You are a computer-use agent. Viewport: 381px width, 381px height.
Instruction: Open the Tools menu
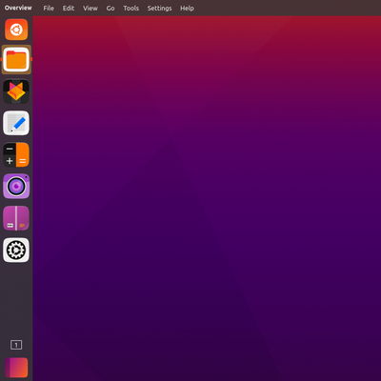tap(130, 9)
